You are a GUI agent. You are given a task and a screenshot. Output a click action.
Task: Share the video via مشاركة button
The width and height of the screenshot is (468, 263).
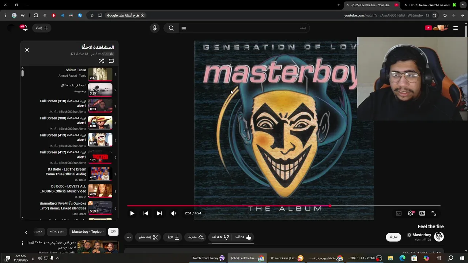point(196,237)
